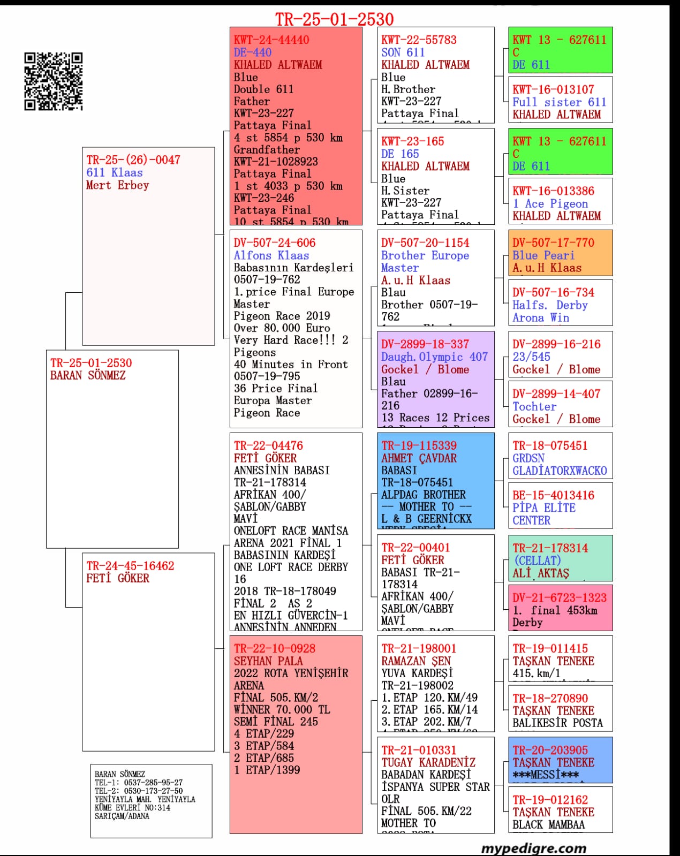Click the green TR-21-178314 CELLAT box
The width and height of the screenshot is (680, 856).
click(560, 558)
